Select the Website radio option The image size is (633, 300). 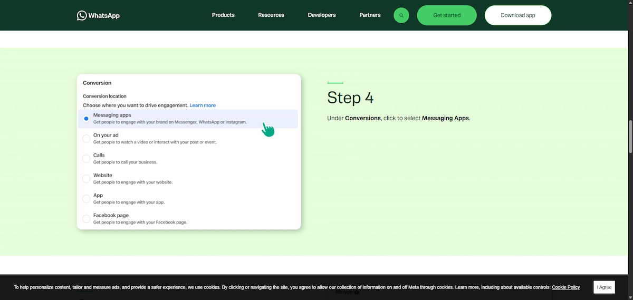[86, 179]
